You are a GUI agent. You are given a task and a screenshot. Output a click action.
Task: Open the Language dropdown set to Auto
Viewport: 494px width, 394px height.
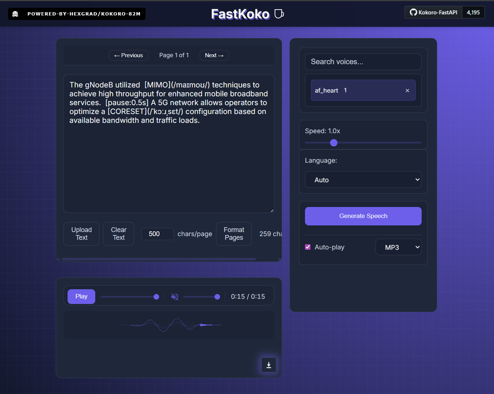363,180
